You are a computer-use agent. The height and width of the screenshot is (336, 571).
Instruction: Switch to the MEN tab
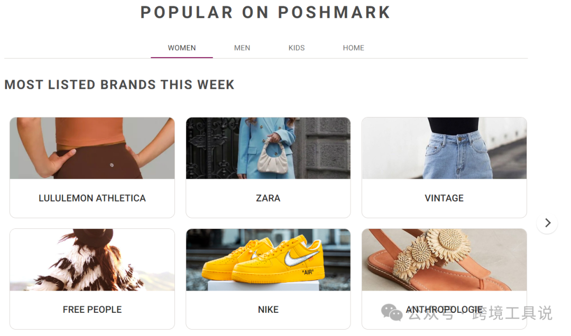tap(242, 47)
